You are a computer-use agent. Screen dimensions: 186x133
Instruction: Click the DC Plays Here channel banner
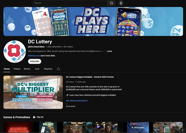(x=93, y=21)
